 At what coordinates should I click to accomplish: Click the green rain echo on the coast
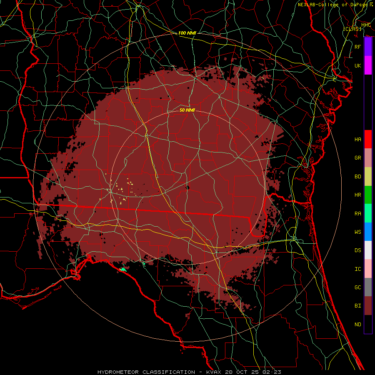[x=123, y=270]
